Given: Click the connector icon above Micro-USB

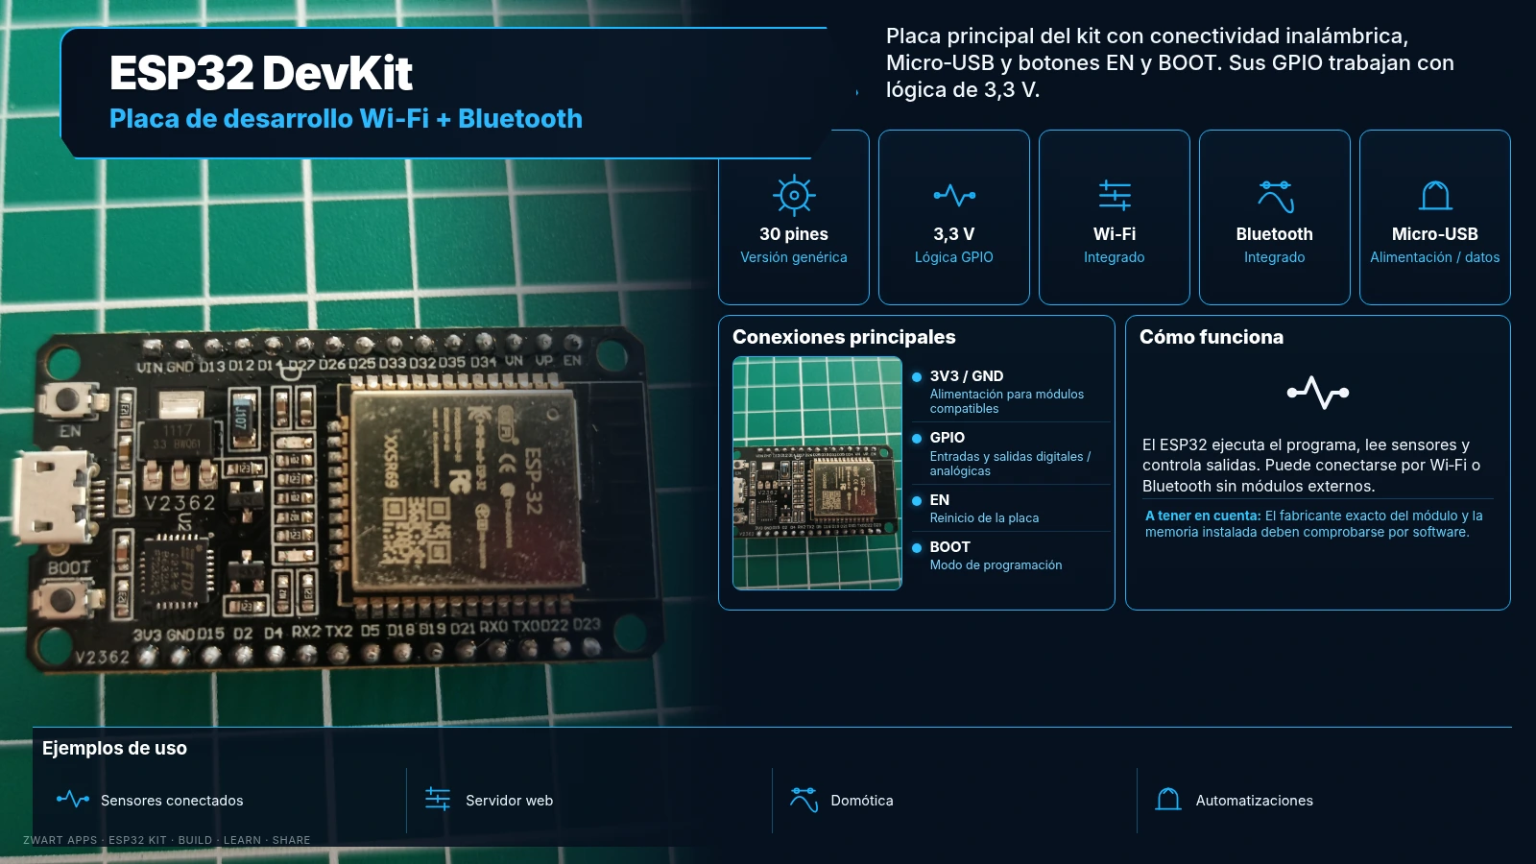Looking at the screenshot, I should [x=1435, y=195].
